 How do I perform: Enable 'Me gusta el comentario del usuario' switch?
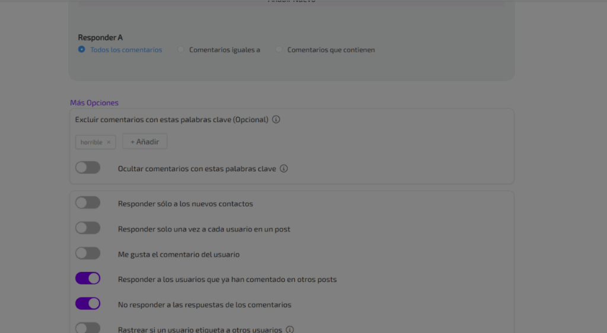(x=88, y=254)
